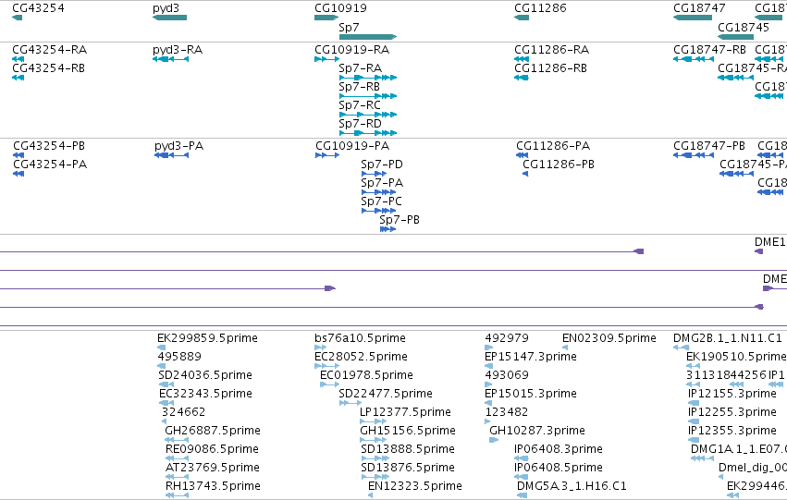Open transcript CG43254-RA

tap(49, 50)
